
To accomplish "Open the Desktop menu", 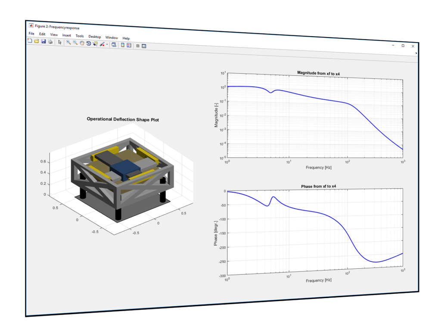I will coord(95,37).
